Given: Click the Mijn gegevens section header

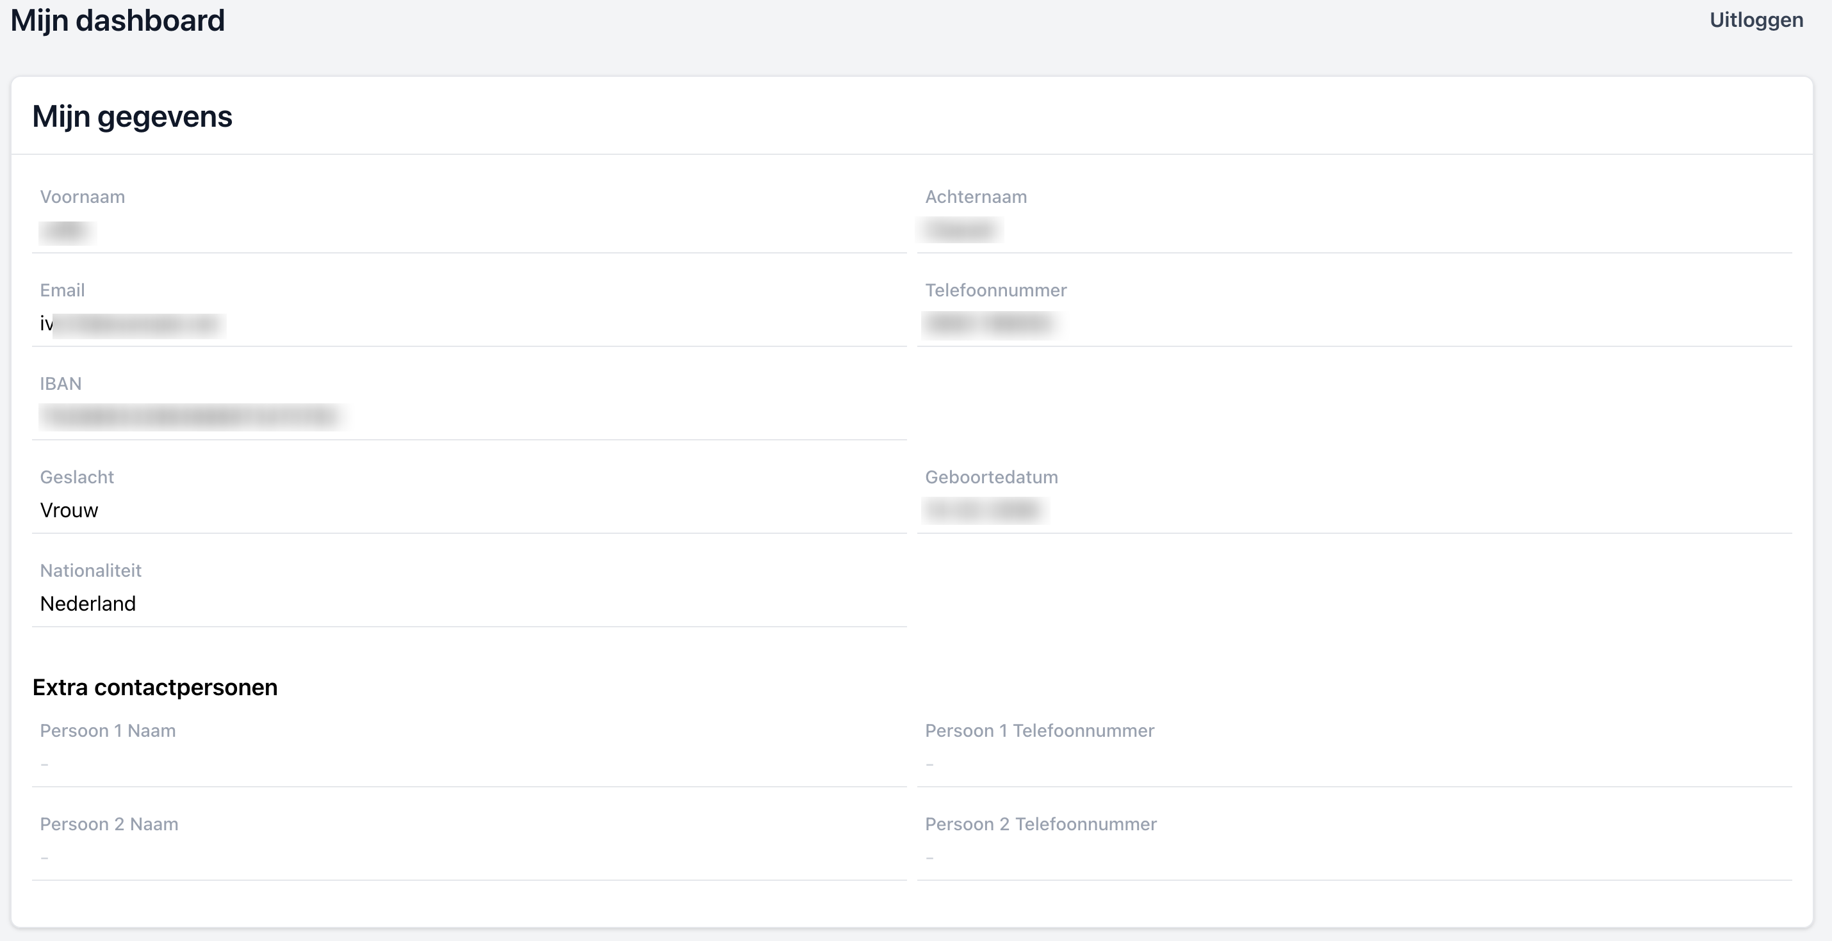Looking at the screenshot, I should point(131,116).
